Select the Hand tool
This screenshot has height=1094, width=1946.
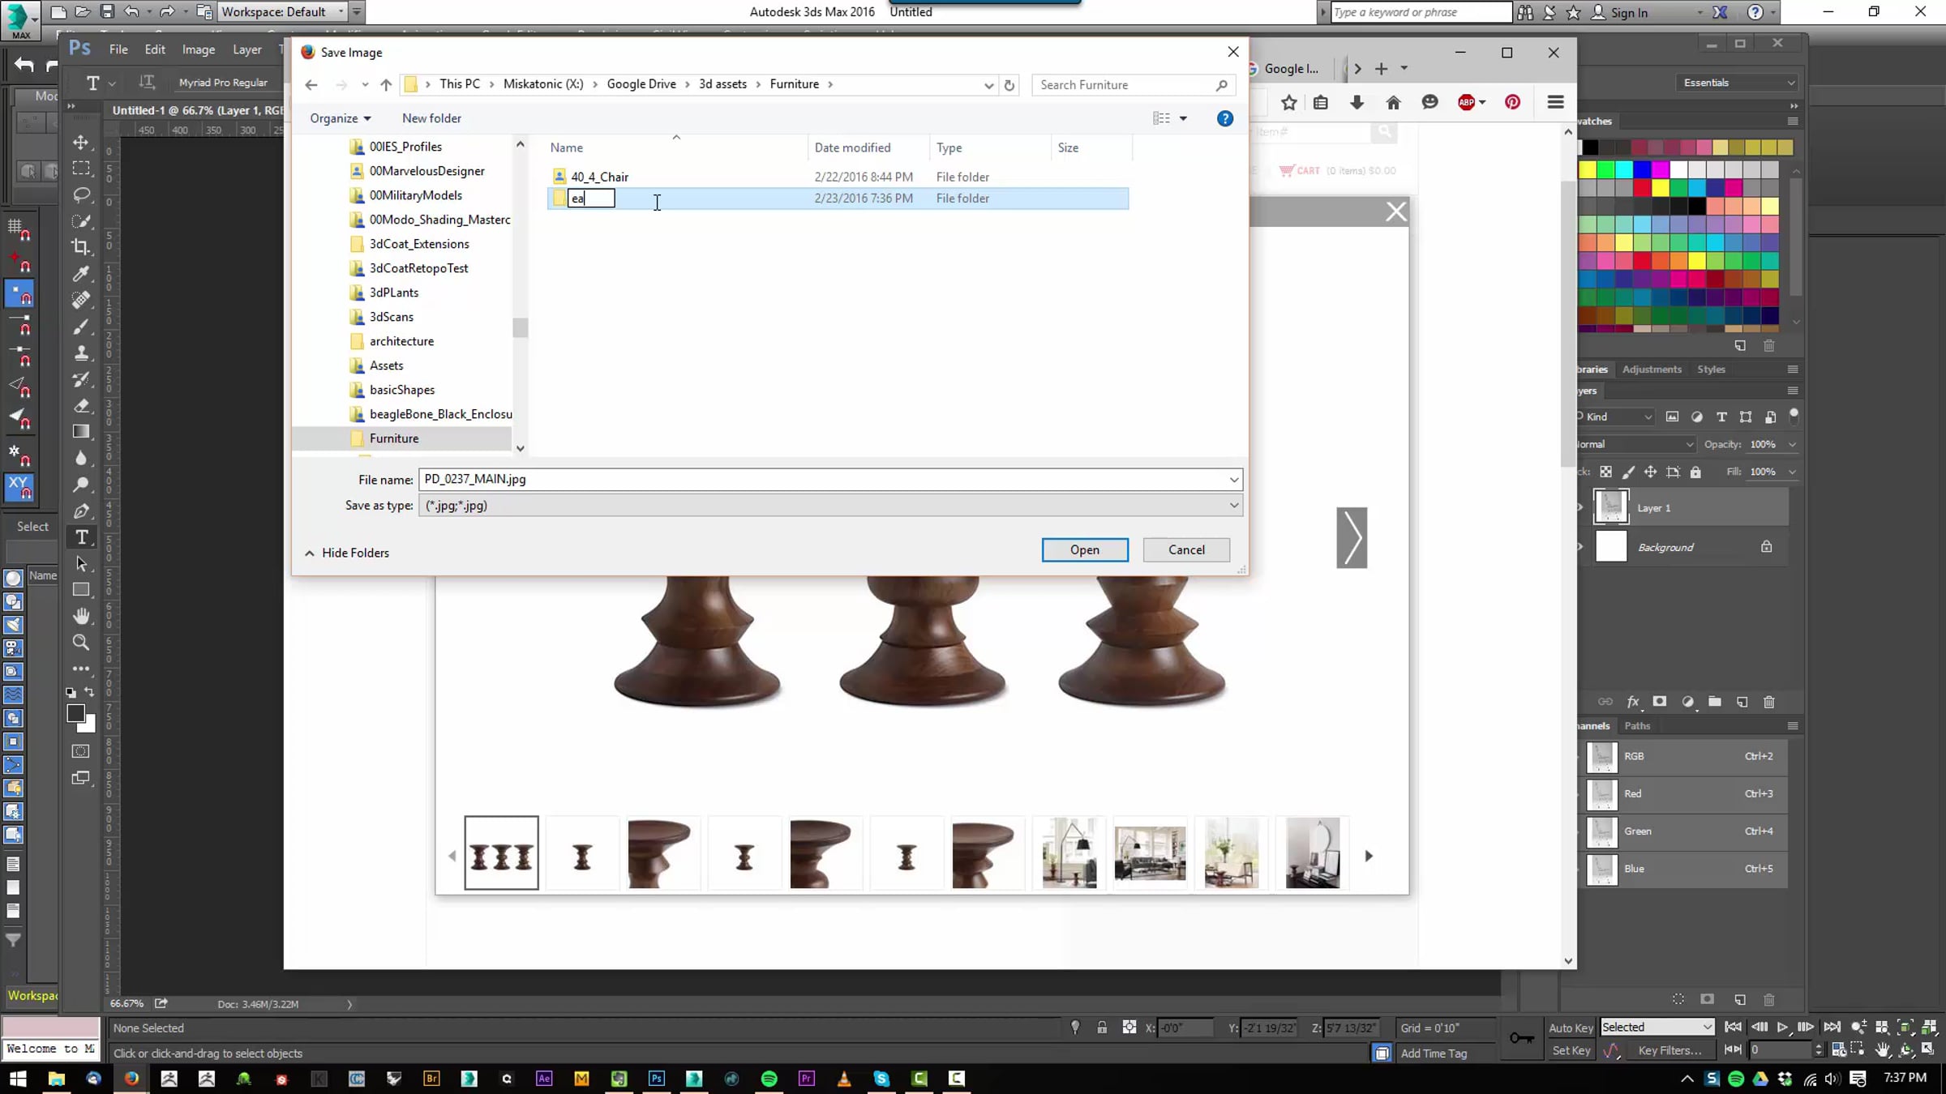click(x=81, y=617)
